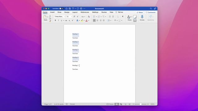The height and width of the screenshot is (111, 198).
Task: Click the Sort icon
Action: (118, 17)
